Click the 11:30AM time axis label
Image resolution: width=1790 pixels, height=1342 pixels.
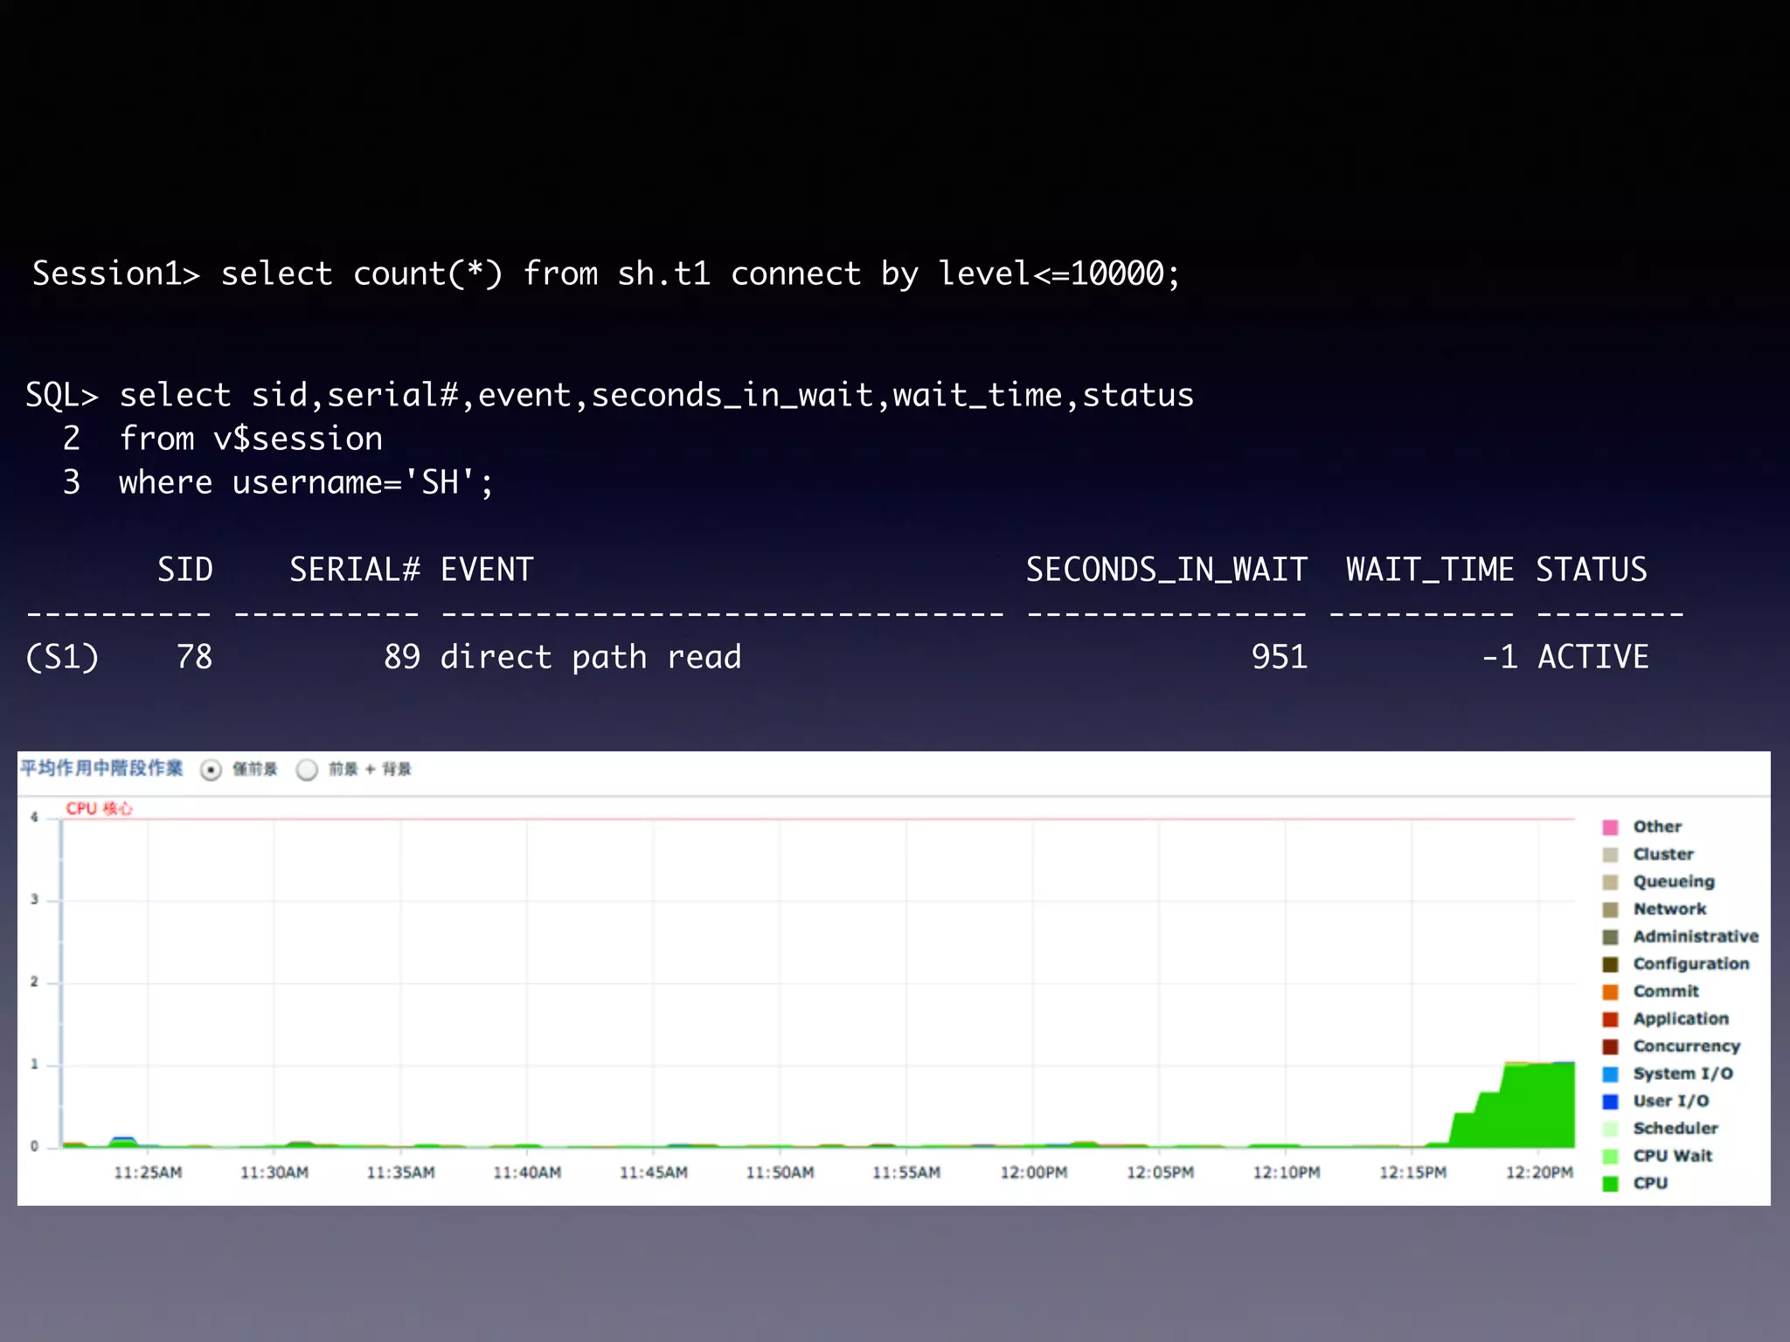(274, 1173)
